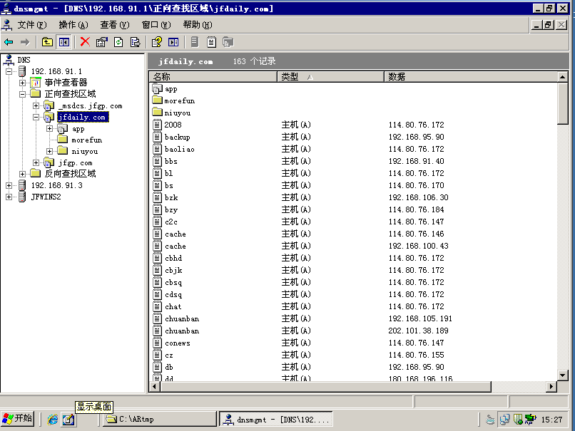Screen dimensions: 575x431
Task: Open the 查看(V) menu
Action: pos(115,25)
